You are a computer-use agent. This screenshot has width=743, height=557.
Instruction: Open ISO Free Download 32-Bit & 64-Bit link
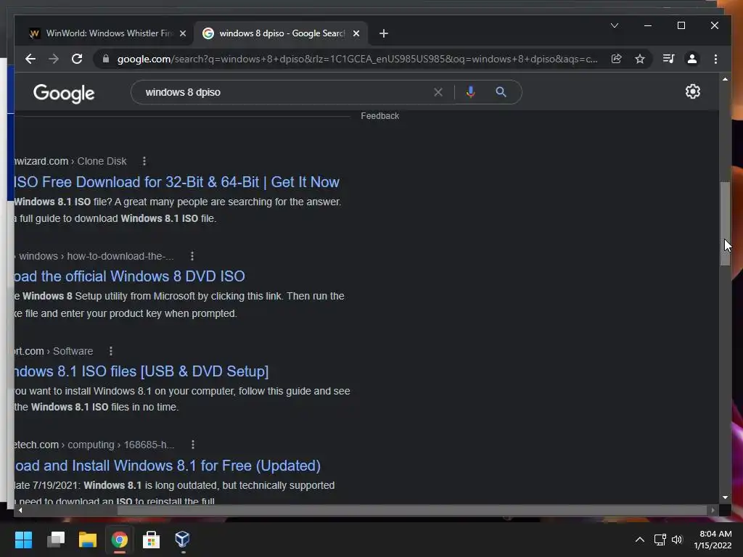coord(177,182)
